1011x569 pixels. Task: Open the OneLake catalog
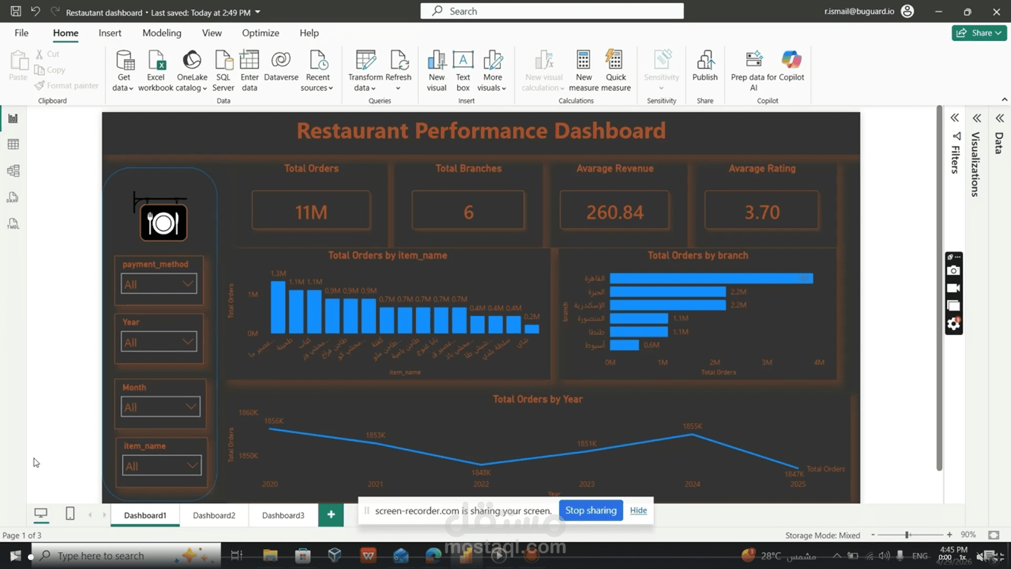pyautogui.click(x=192, y=71)
